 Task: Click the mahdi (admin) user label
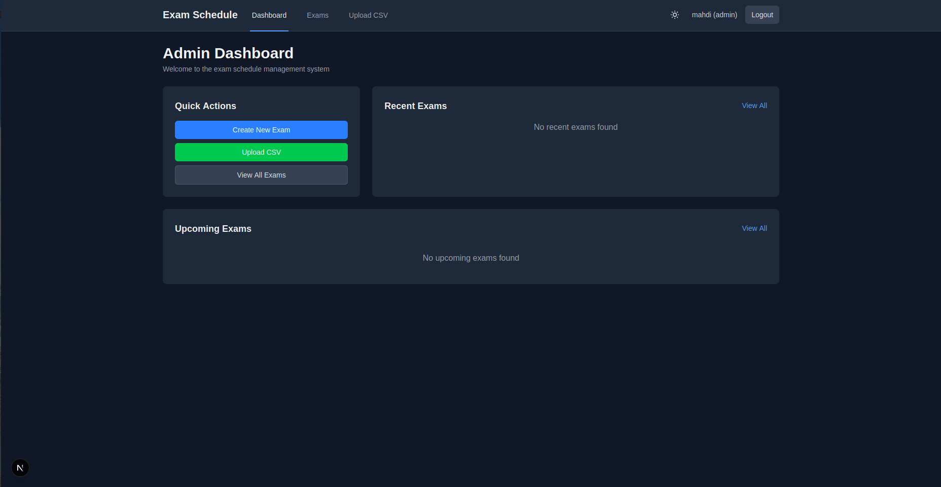(714, 15)
